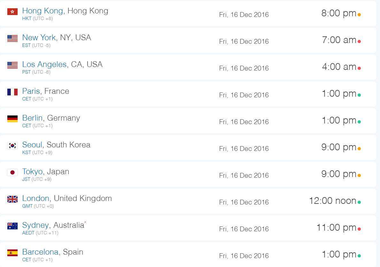Select the 12:00 noon London time
The height and width of the screenshot is (267, 380).
click(x=332, y=201)
